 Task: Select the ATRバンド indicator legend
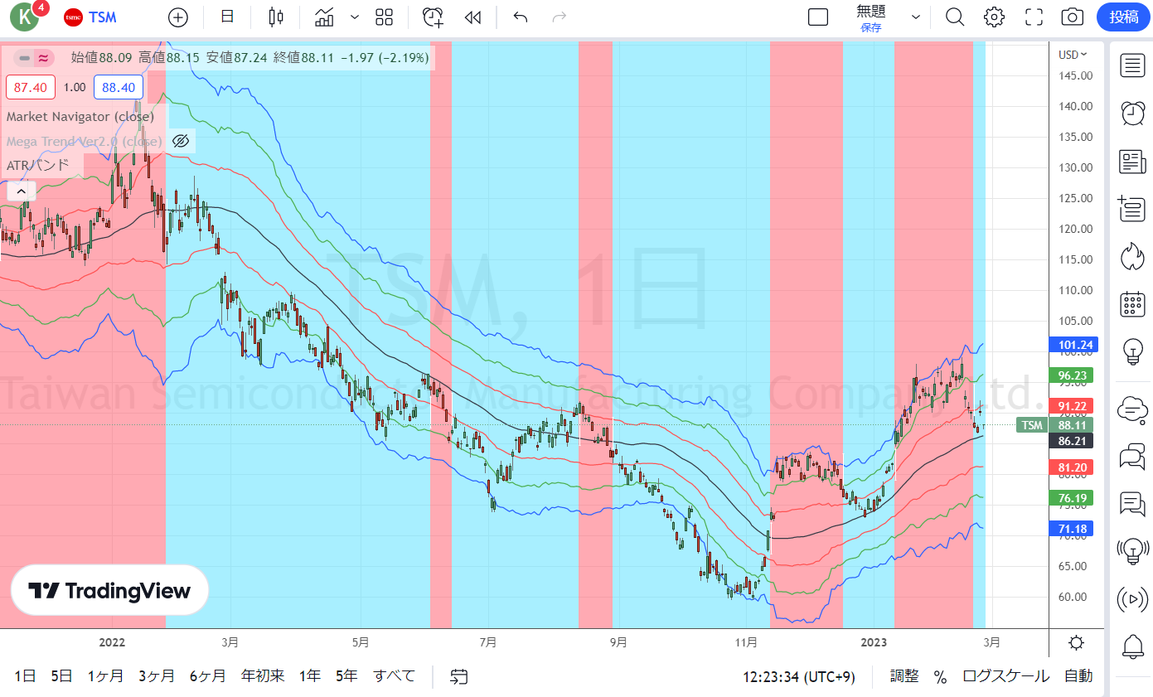coord(38,165)
